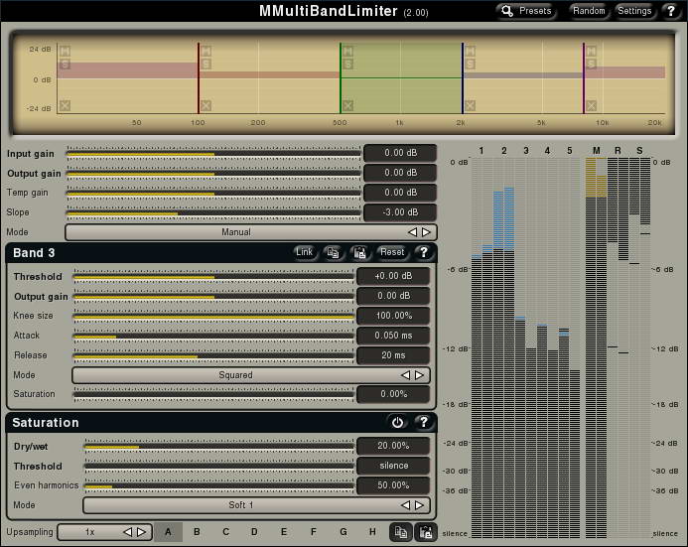Mute band 5 using its M icon

click(x=591, y=52)
